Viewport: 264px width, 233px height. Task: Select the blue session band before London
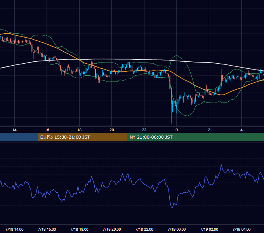click(19, 137)
